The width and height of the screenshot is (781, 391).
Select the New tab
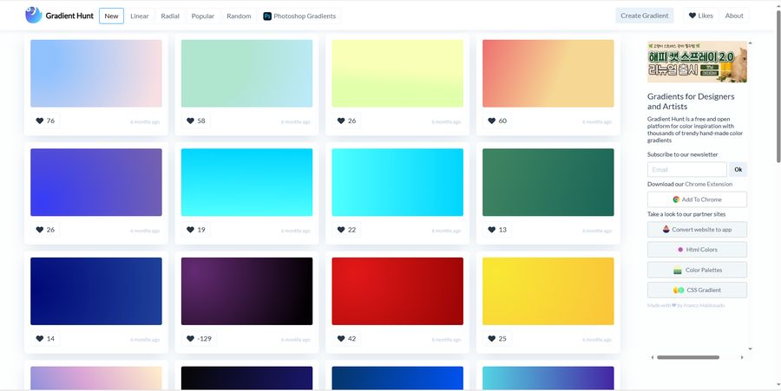tap(112, 16)
